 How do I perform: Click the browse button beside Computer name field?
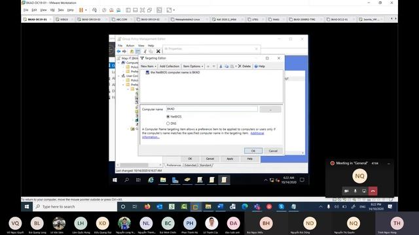(x=270, y=109)
